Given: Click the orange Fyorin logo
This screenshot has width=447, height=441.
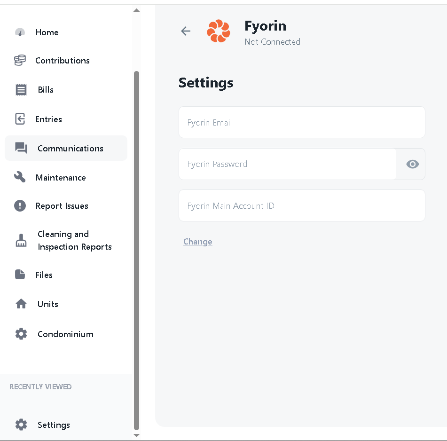Looking at the screenshot, I should [219, 31].
